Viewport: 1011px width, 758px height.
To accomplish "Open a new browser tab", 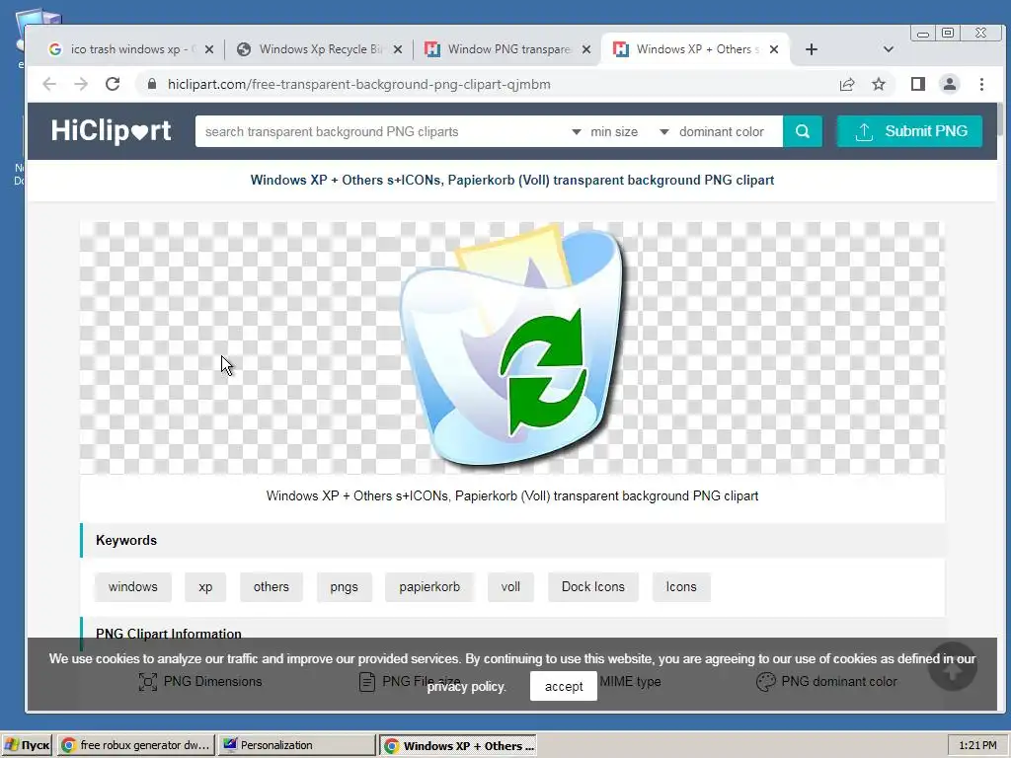I will 812,49.
